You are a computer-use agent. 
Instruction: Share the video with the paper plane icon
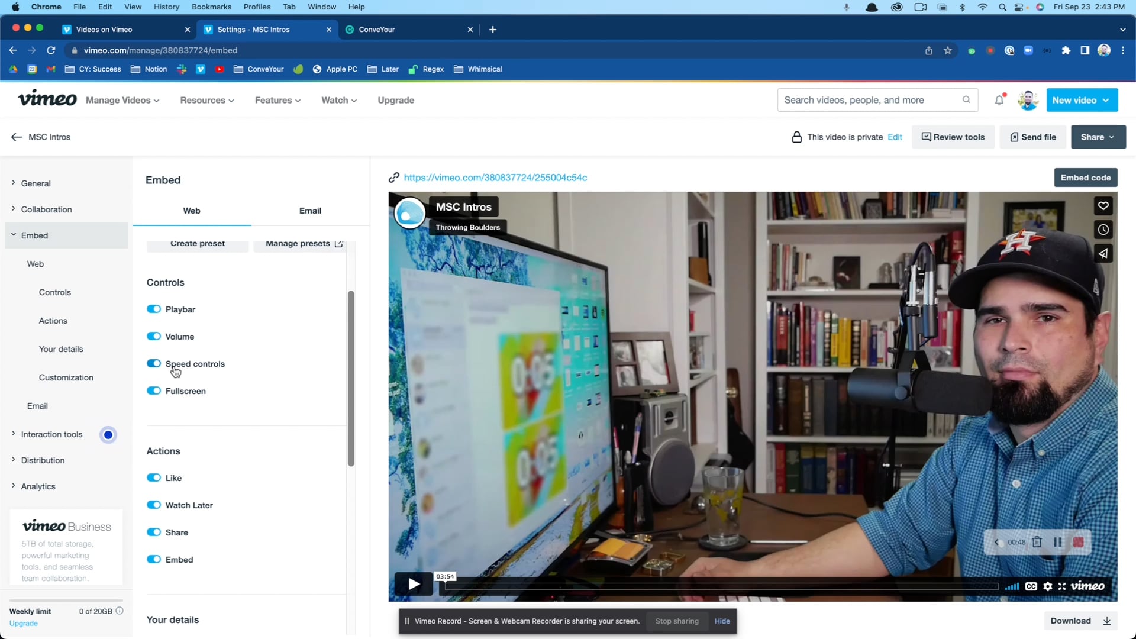[1102, 253]
